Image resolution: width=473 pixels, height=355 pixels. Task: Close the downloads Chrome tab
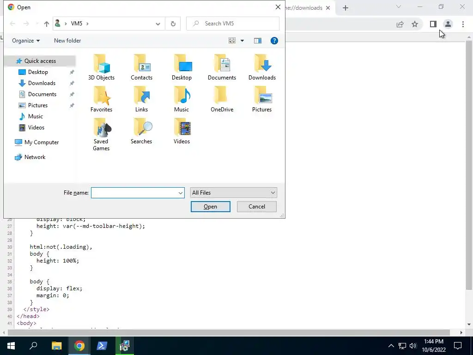click(328, 8)
